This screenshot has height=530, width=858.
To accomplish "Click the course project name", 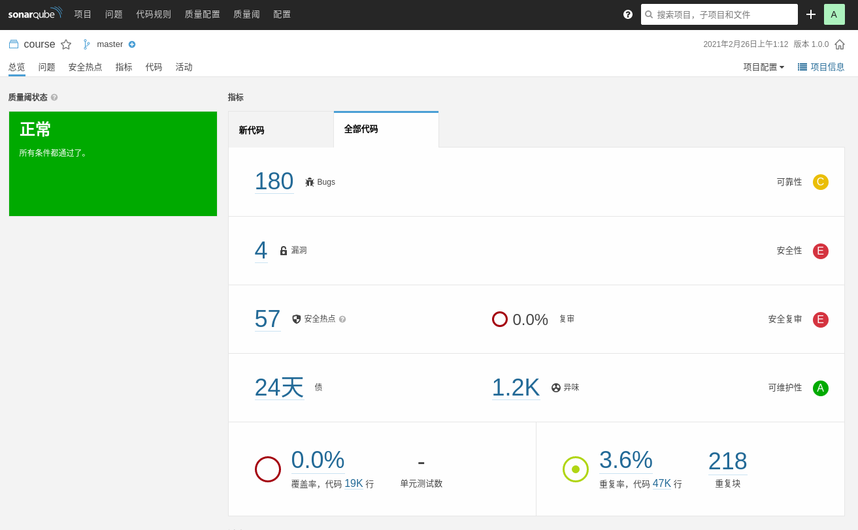I will (x=40, y=44).
